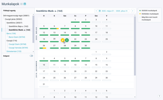Viewport: 163px width, 100px height.
Task: Toggle the Dolgozó switch
Action: coord(31,56)
